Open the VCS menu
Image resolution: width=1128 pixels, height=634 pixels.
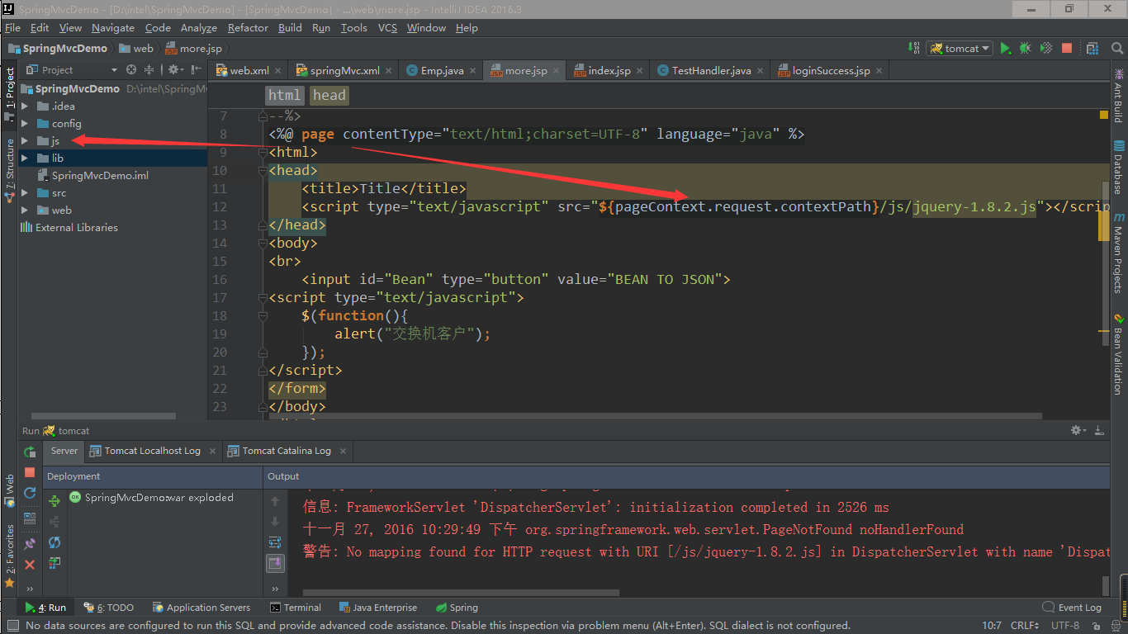(x=387, y=27)
